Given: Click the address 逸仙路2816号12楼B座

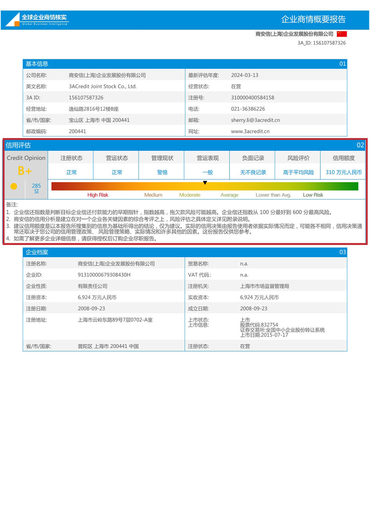Looking at the screenshot, I should coord(94,109).
